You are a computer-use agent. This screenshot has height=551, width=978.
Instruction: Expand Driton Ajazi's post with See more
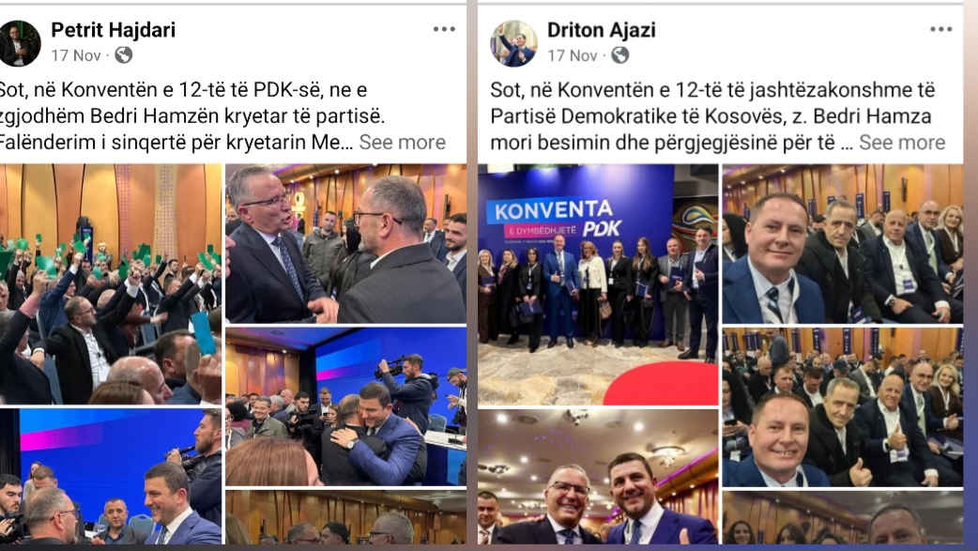click(902, 143)
